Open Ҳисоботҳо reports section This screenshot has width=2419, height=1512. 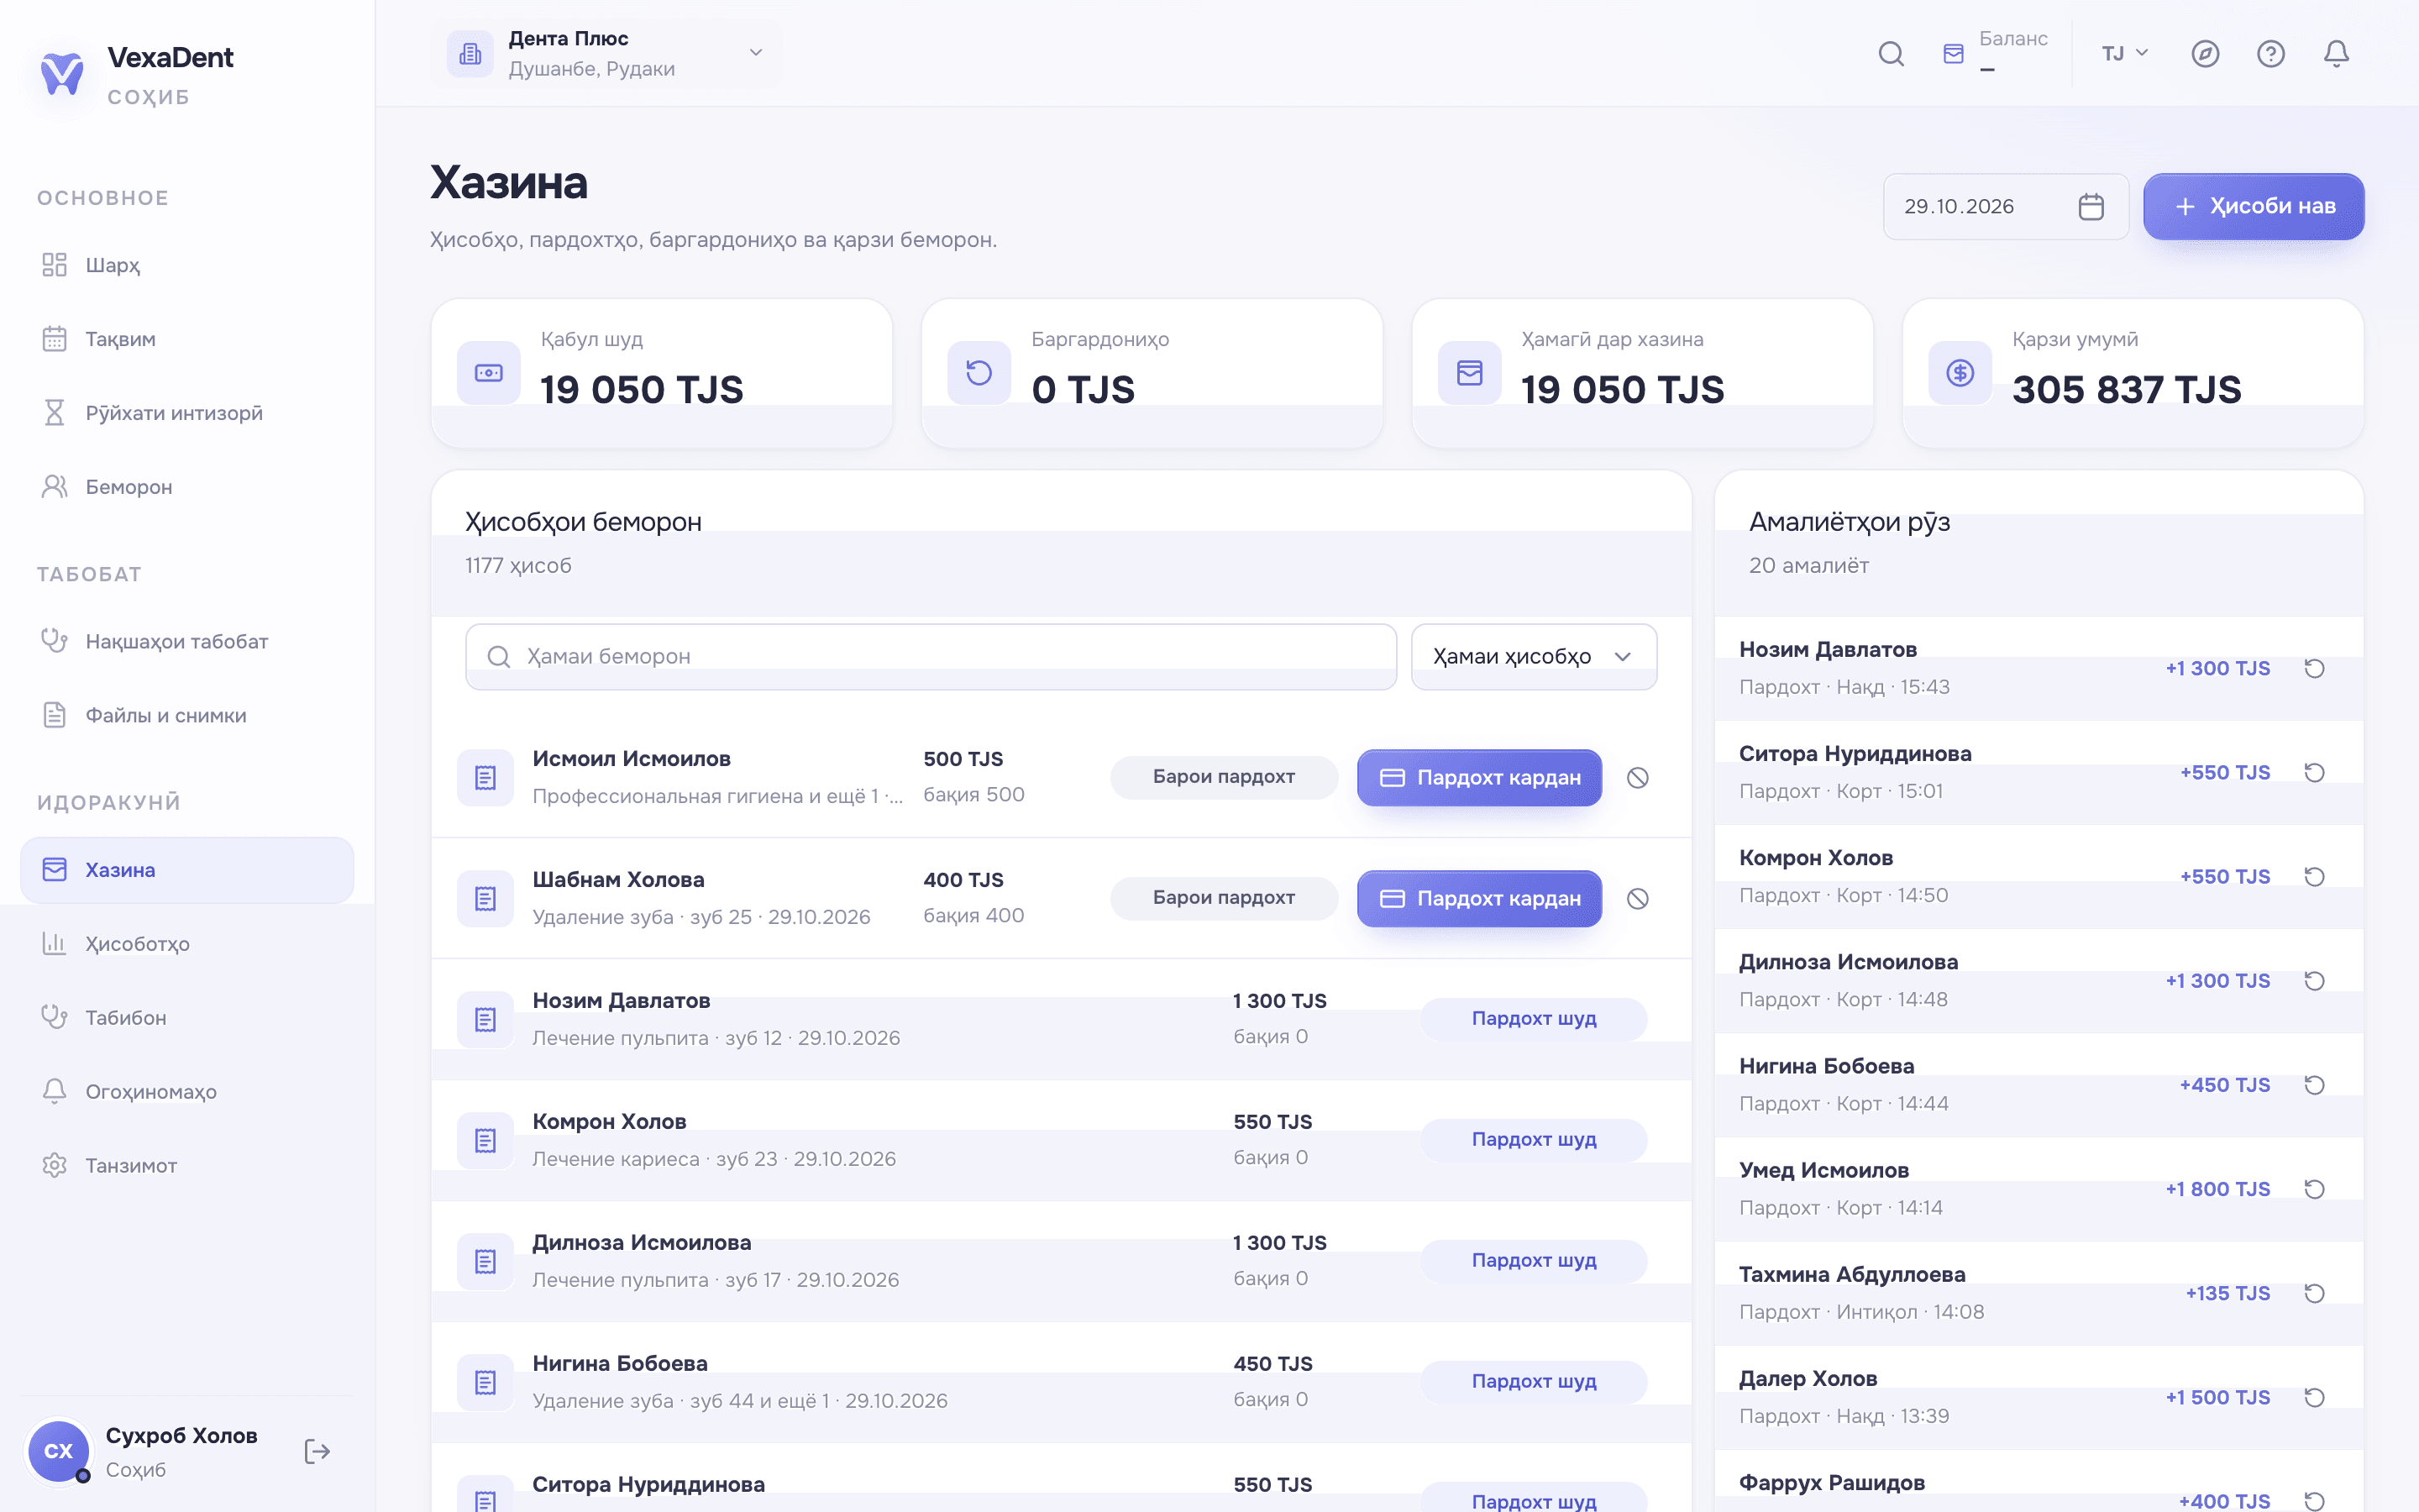[187, 944]
